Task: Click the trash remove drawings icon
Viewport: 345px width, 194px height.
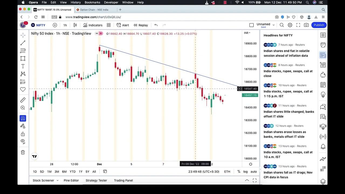Action: [23, 152]
